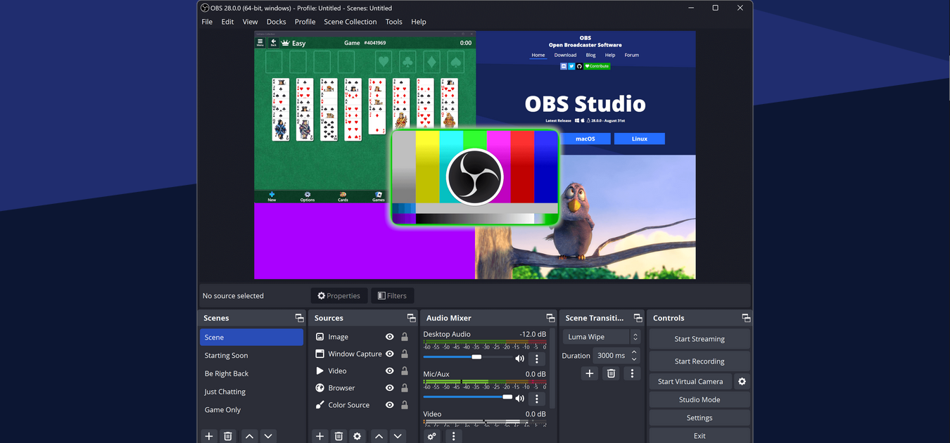Viewport: 950px width, 443px height.
Task: Open the Luma Wipe transition dropdown
Action: [x=601, y=337]
